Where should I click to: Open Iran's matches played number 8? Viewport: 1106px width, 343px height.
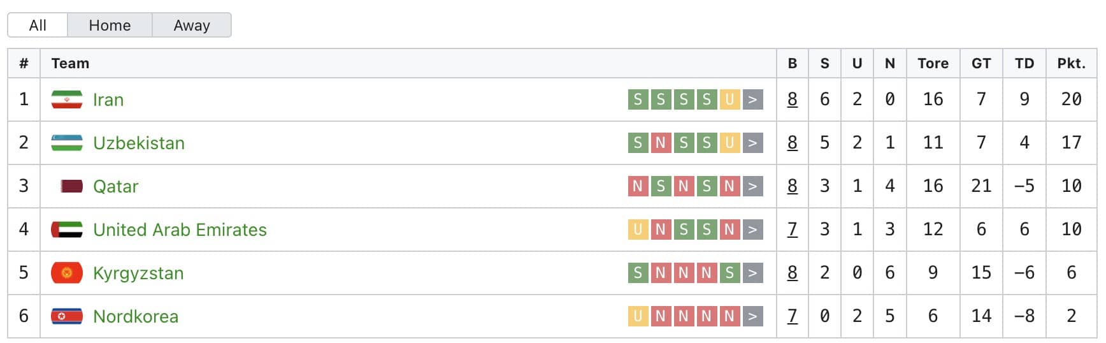coord(792,99)
